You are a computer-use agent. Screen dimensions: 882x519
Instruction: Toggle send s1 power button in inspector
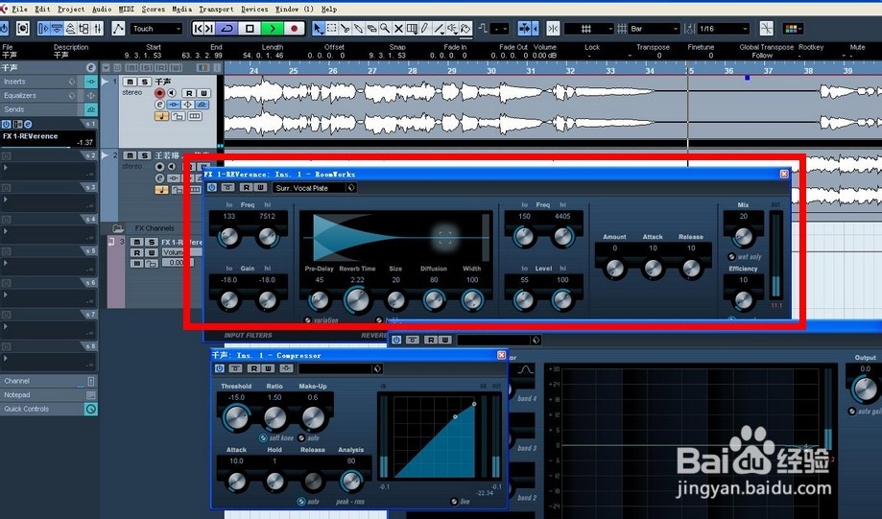[x=6, y=124]
